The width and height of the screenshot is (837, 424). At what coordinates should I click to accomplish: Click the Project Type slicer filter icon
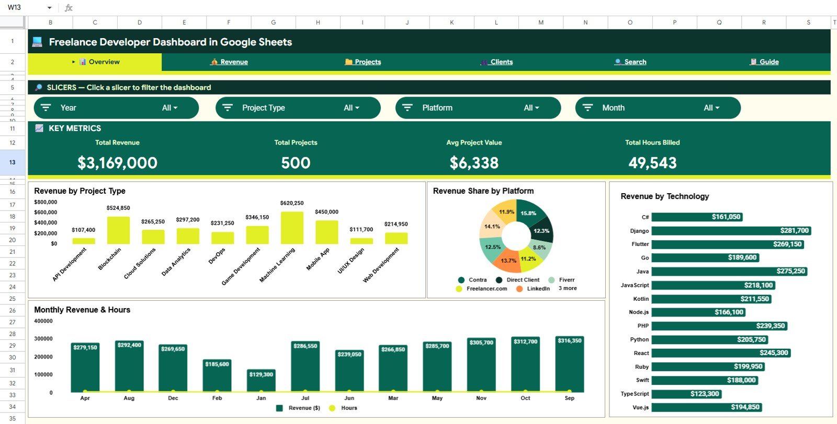(x=228, y=108)
